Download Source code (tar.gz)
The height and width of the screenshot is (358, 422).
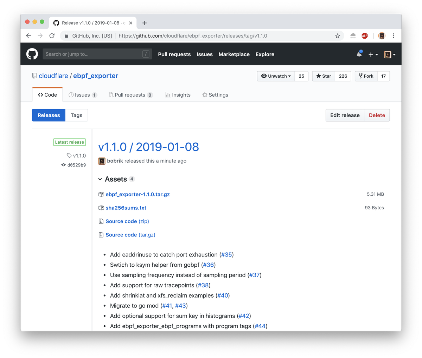tap(130, 235)
